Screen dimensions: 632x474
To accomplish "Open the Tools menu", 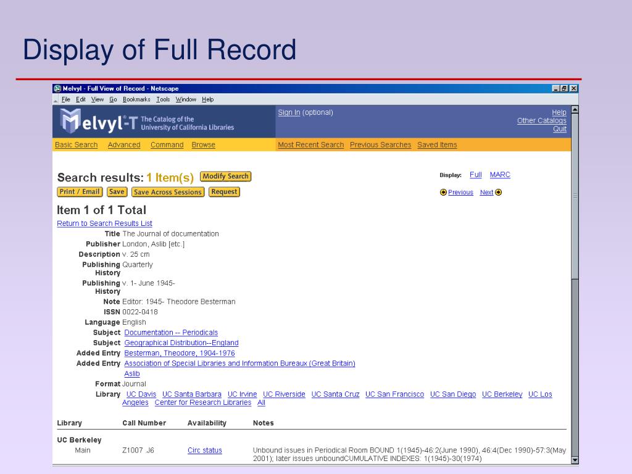I will click(x=163, y=99).
